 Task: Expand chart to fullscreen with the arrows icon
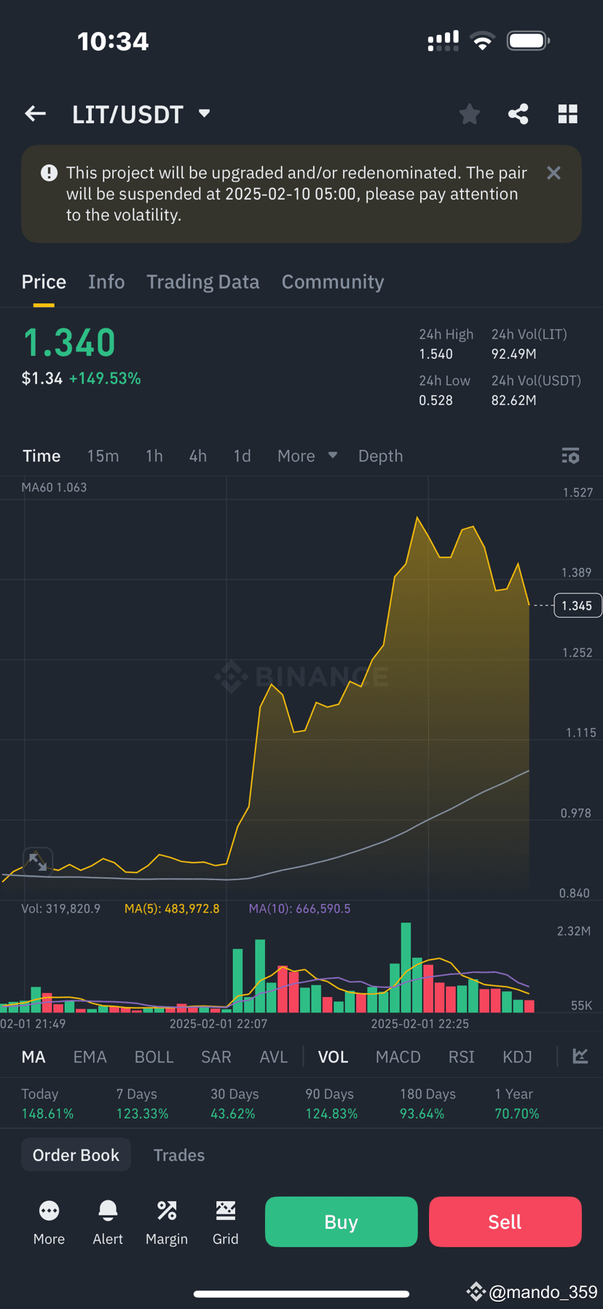(x=37, y=861)
